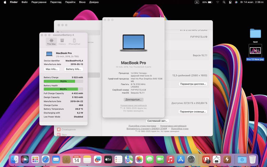
Task: Open Відповідність стандарту ENERGY STAR link
Action: click(x=147, y=129)
